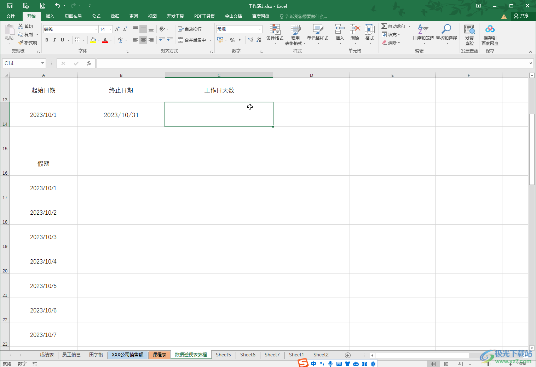Viewport: 536px width, 367px height.
Task: Apply yellow fill color swatch
Action: (x=93, y=40)
